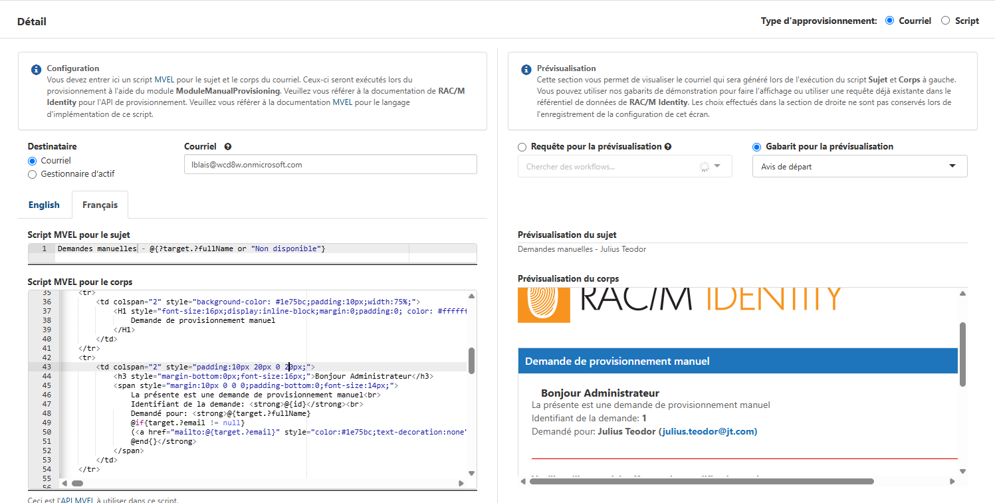Click the code editor horizontal scrollbar thumb
Image resolution: width=995 pixels, height=503 pixels.
point(77,483)
